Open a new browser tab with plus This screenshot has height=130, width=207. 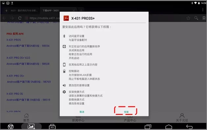pos(81,11)
